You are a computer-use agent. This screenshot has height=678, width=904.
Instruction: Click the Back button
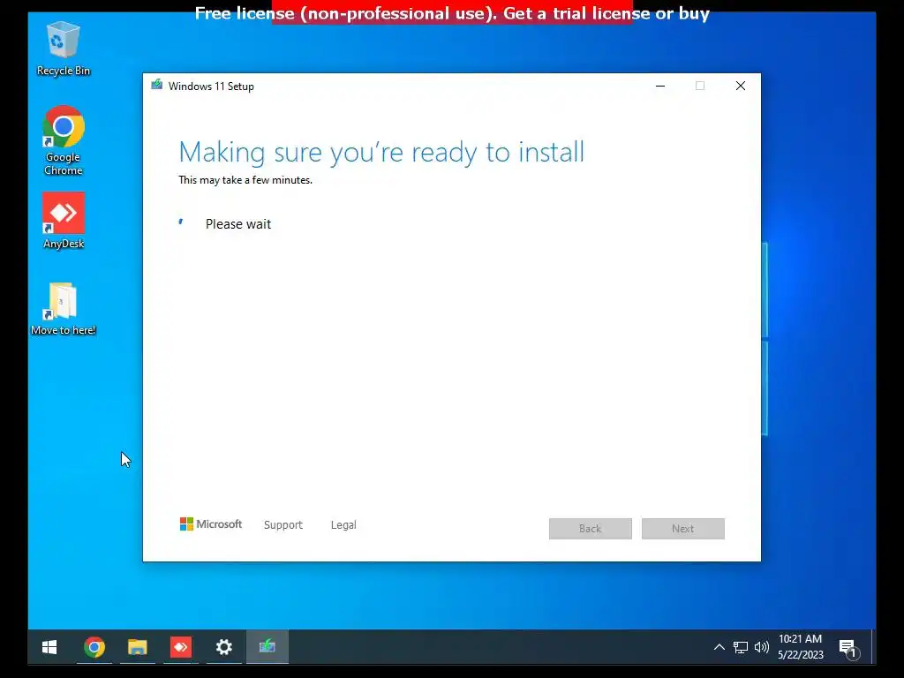coord(591,529)
